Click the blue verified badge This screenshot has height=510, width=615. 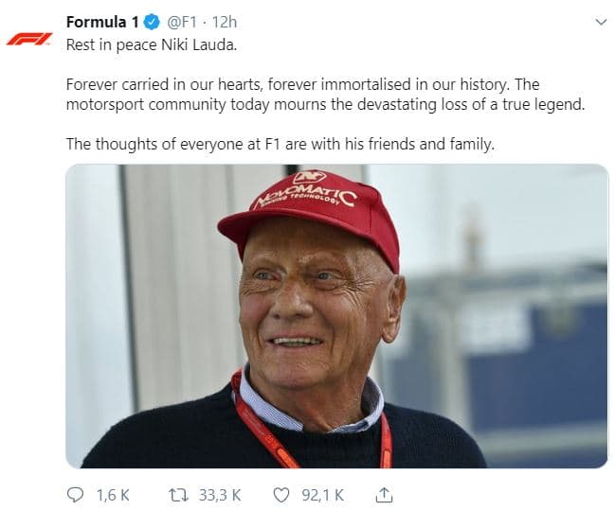click(150, 23)
